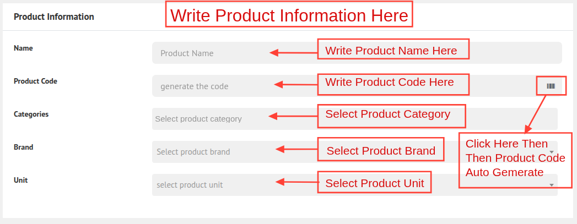This screenshot has width=577, height=224.
Task: Expand the Unit dropdown arrow
Action: point(552,185)
